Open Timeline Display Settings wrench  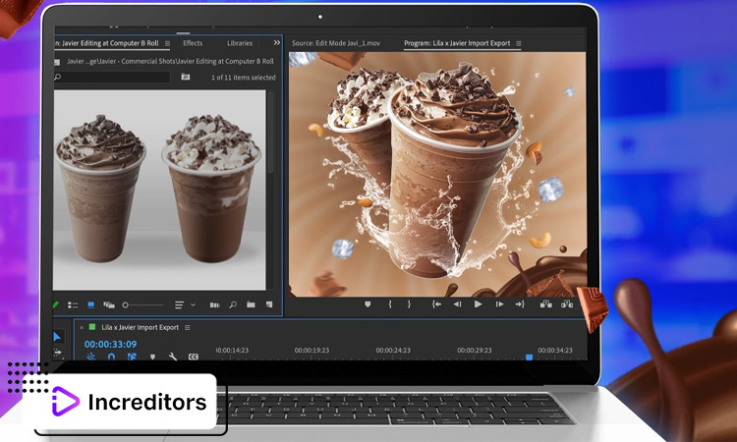[x=173, y=357]
